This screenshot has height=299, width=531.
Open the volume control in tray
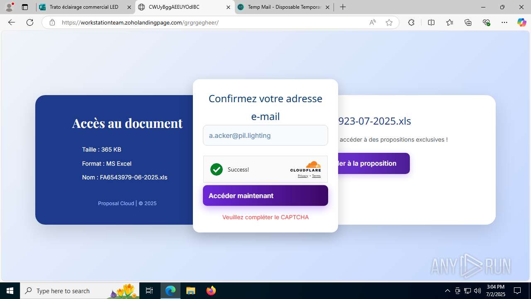pos(477,291)
